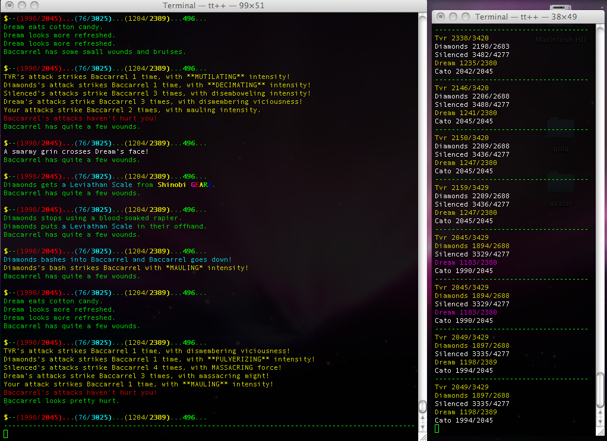Click the green input cursor in left terminal
This screenshot has width=607, height=441.
click(x=6, y=433)
